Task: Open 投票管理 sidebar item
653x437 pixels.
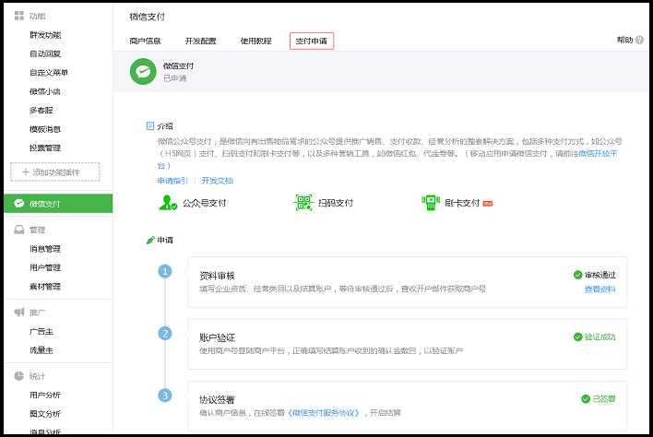Action: coord(45,148)
